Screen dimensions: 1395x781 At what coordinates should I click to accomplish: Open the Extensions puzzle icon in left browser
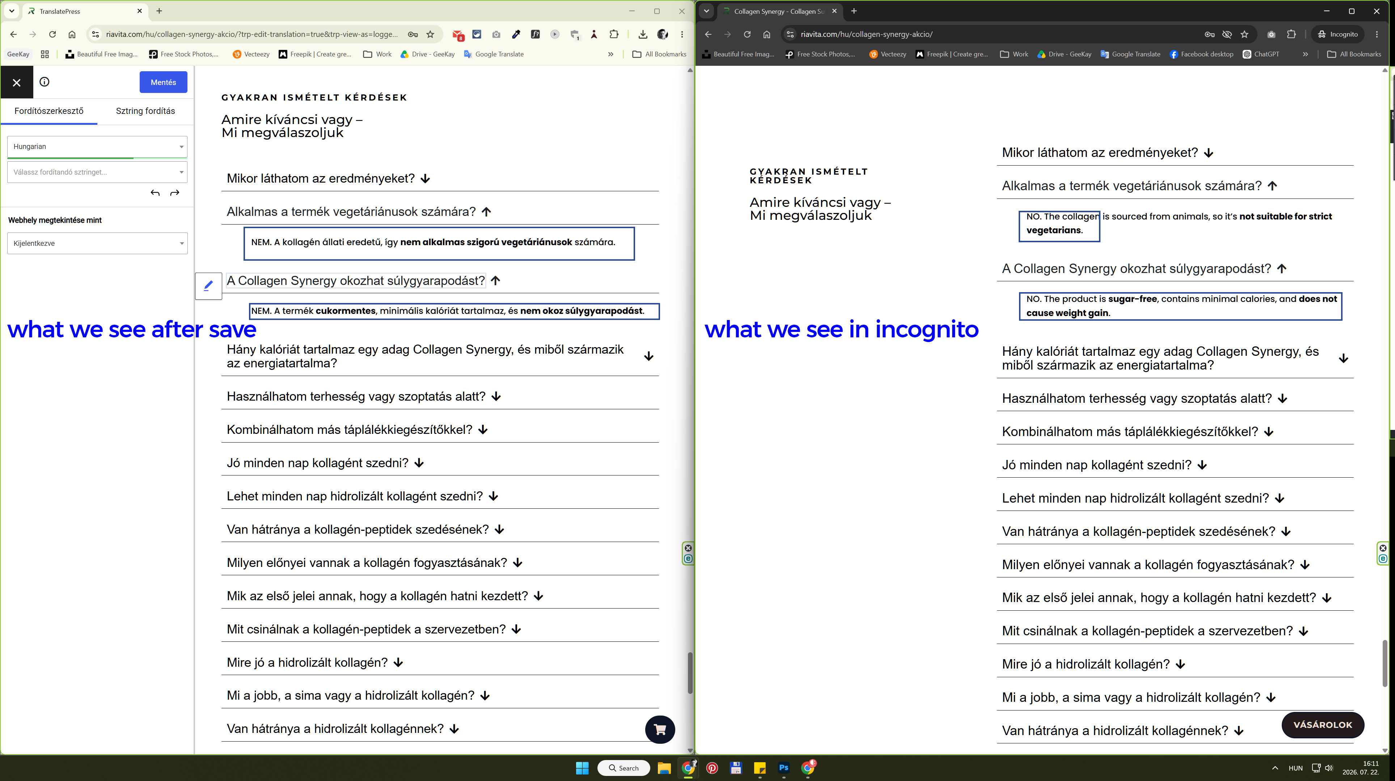[x=614, y=34]
